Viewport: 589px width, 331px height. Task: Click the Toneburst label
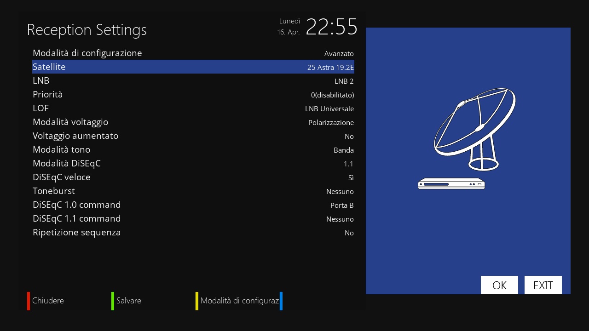coord(54,191)
